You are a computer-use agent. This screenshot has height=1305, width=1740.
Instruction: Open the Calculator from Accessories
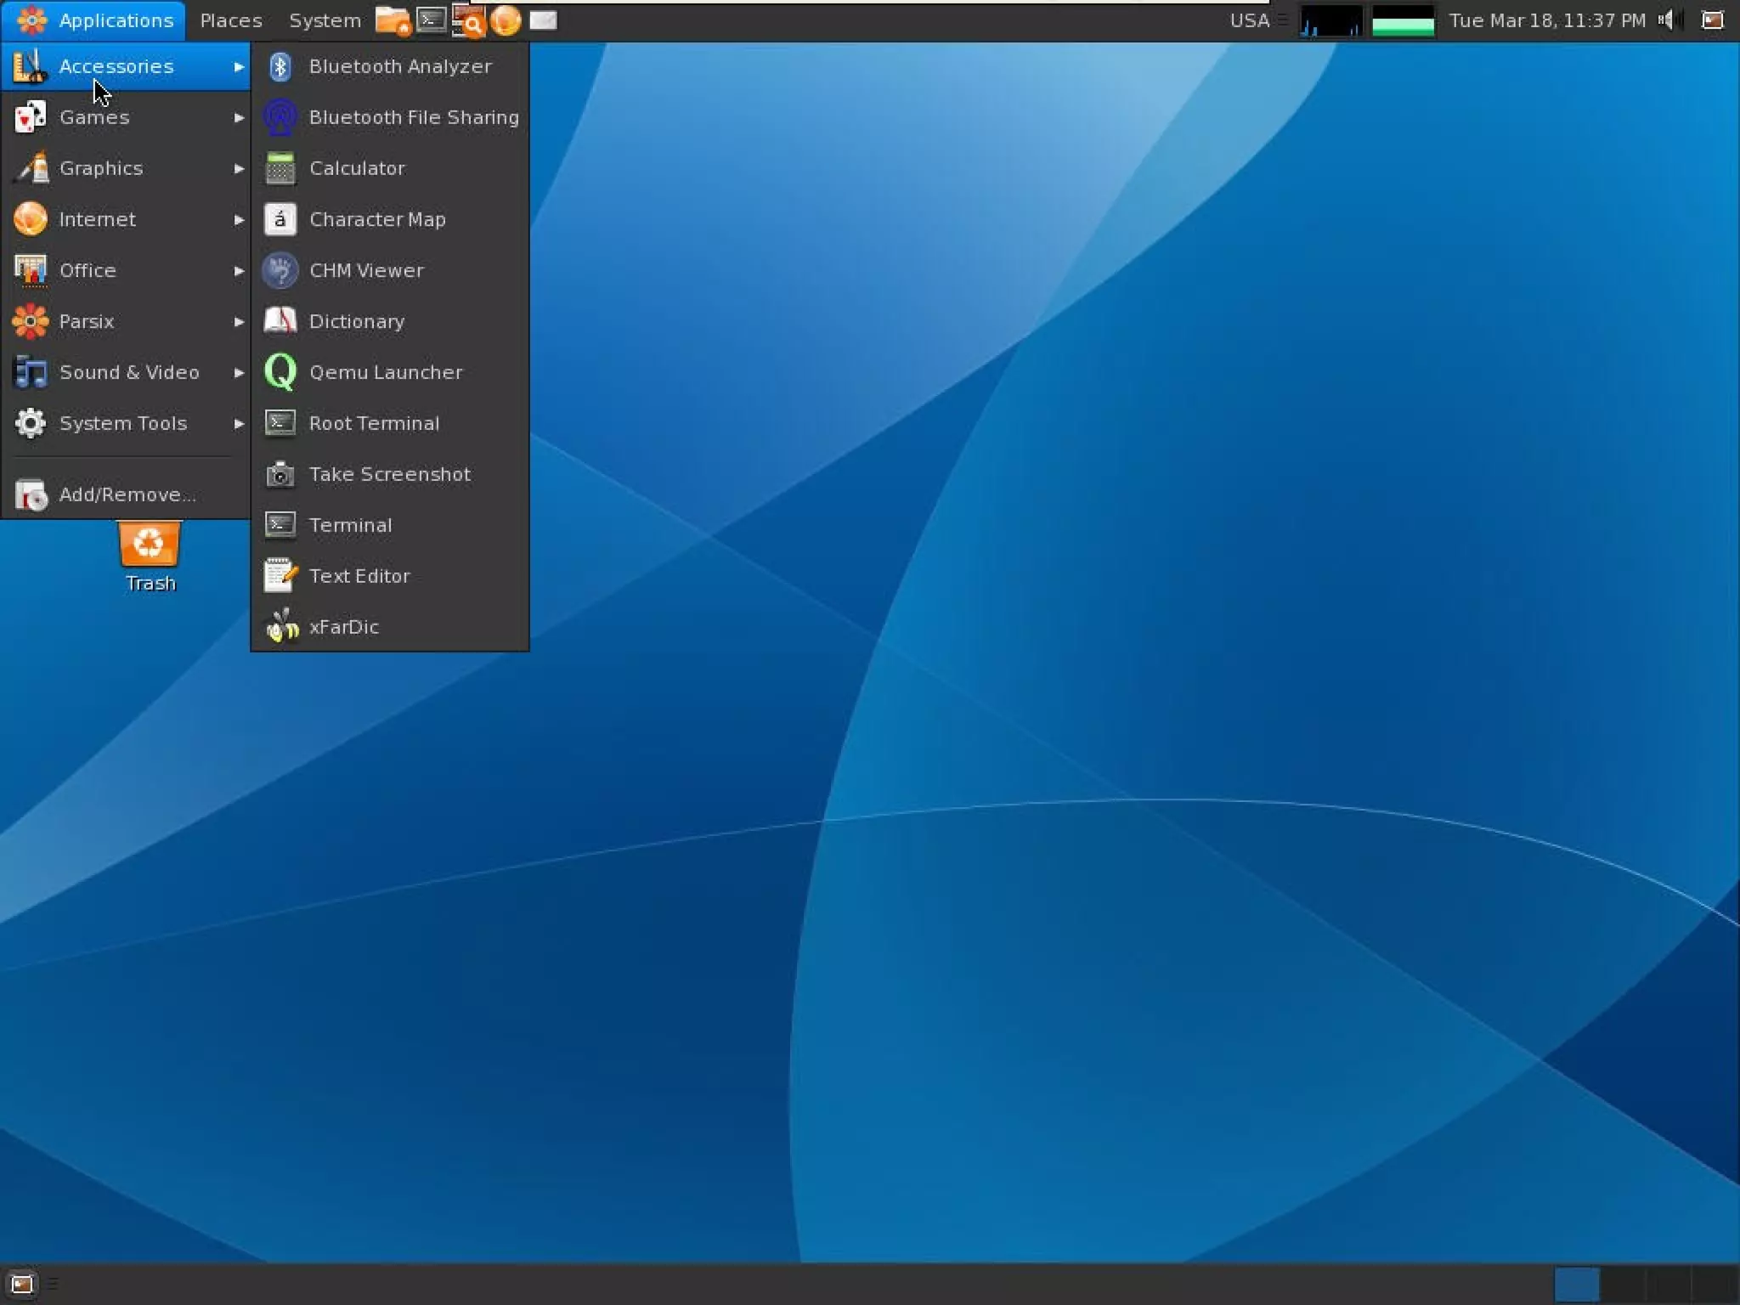357,168
